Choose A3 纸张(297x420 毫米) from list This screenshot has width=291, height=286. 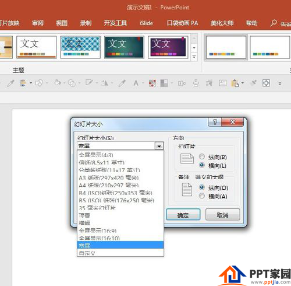(120, 177)
